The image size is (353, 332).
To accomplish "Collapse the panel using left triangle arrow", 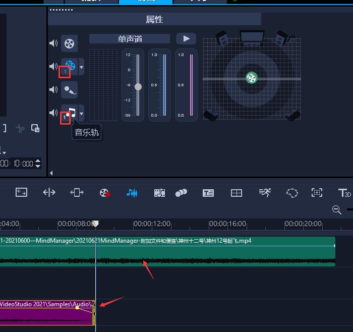I will click(50, 173).
